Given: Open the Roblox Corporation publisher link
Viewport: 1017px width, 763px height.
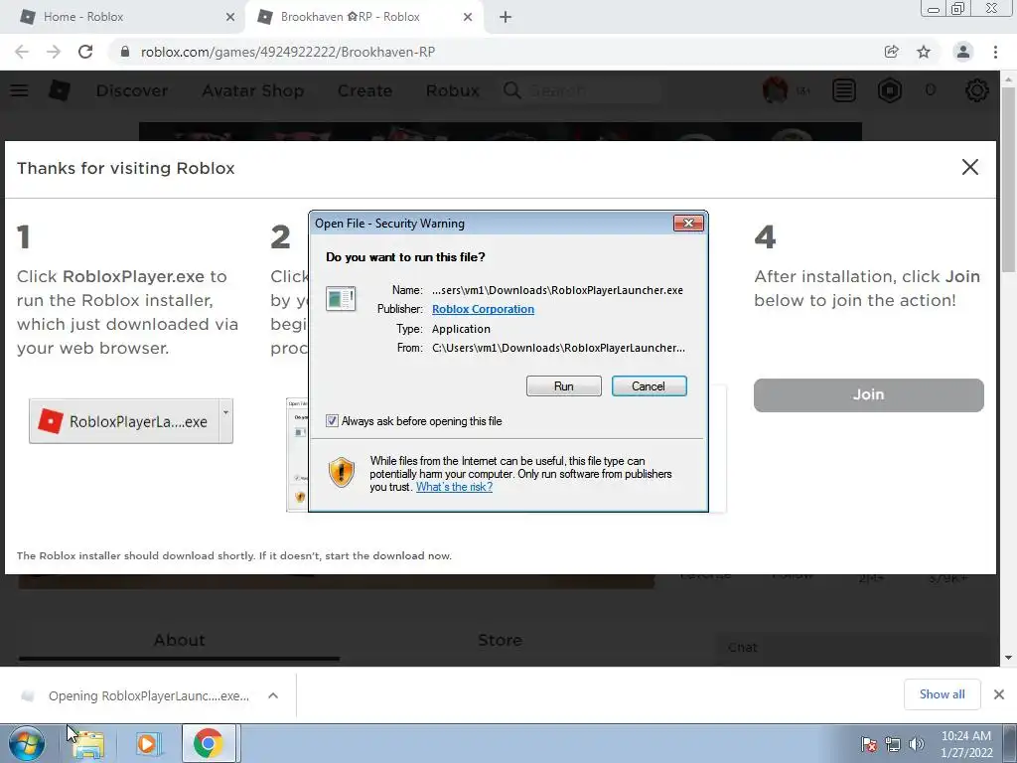Looking at the screenshot, I should point(484,309).
